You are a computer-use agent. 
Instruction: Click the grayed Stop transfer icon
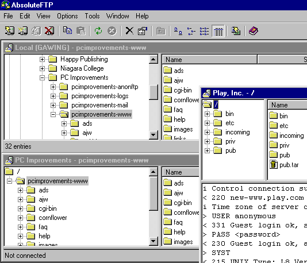click(x=112, y=31)
